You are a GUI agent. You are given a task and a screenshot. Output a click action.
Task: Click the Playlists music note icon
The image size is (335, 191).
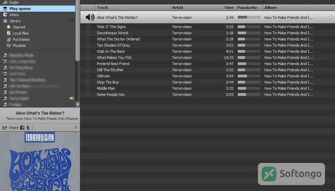[x=8, y=46]
